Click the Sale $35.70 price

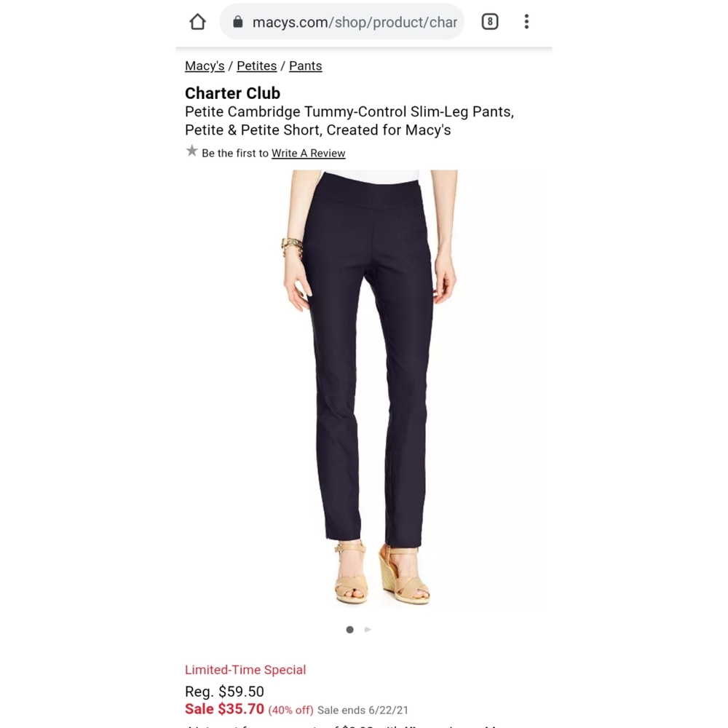(224, 709)
